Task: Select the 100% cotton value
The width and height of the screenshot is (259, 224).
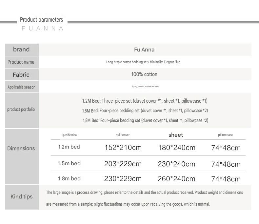Action: pyautogui.click(x=144, y=74)
